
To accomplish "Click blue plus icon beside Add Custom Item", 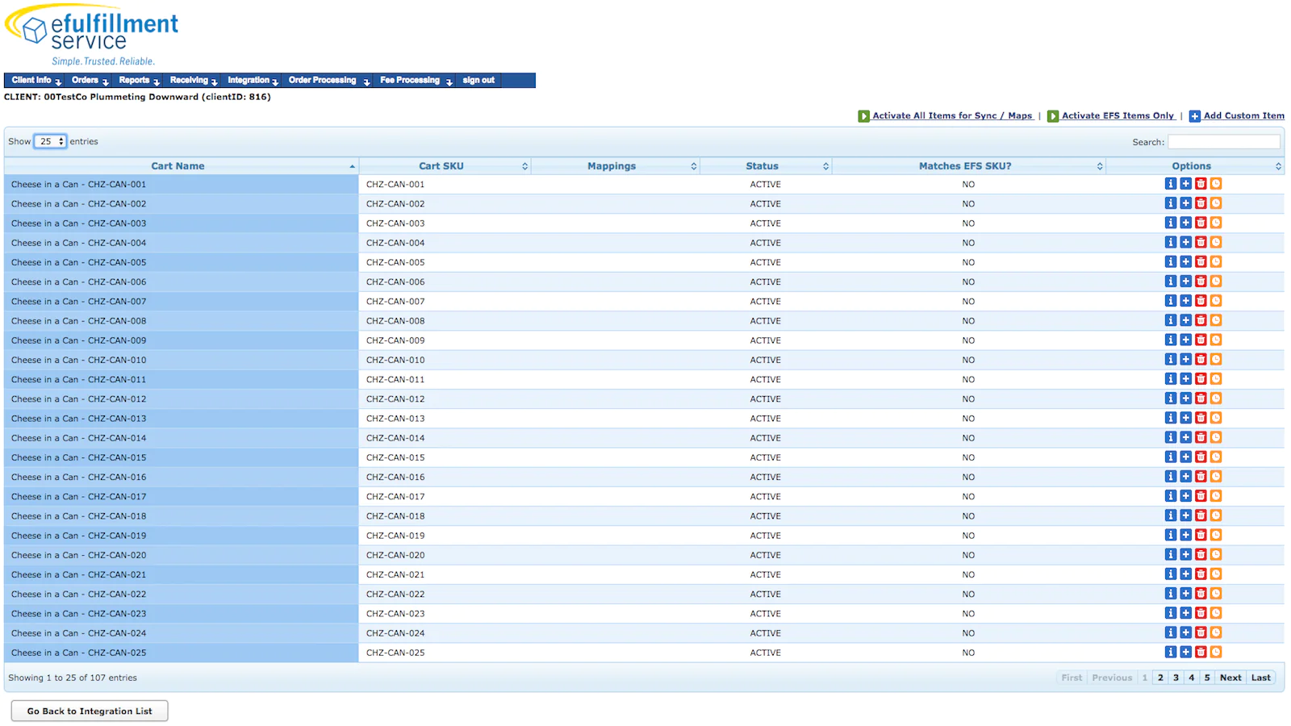I will pos(1194,116).
